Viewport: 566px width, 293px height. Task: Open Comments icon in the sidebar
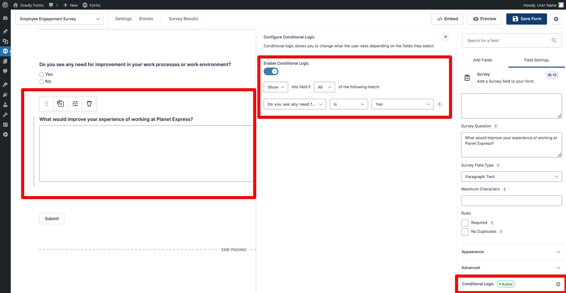coord(5,71)
